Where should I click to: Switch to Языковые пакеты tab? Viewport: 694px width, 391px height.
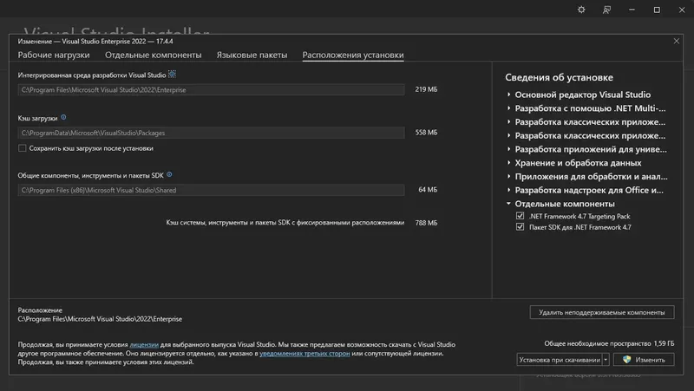point(252,55)
